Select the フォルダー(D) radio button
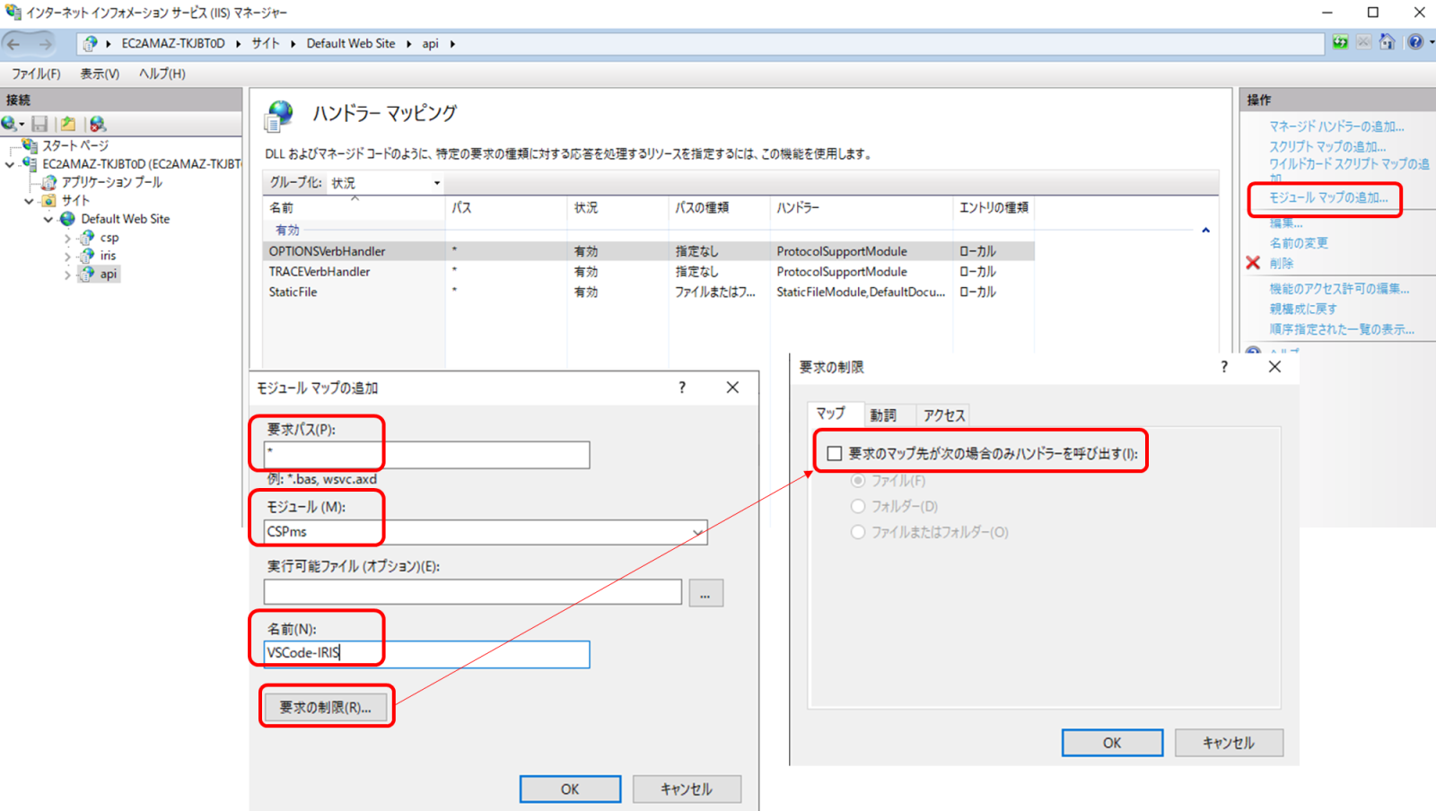Image resolution: width=1436 pixels, height=811 pixels. (x=858, y=506)
